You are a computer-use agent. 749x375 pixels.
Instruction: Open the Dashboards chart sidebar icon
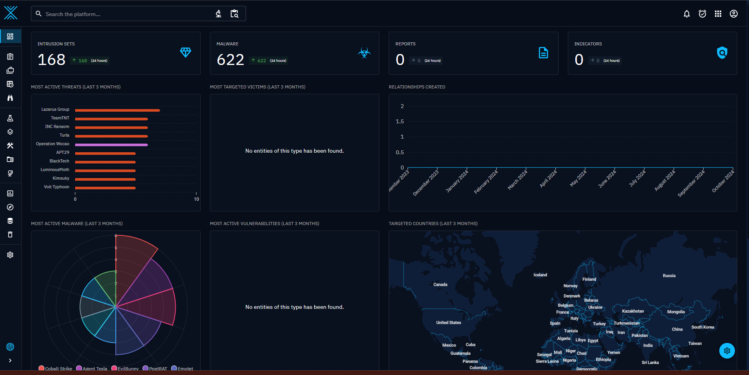click(x=10, y=193)
